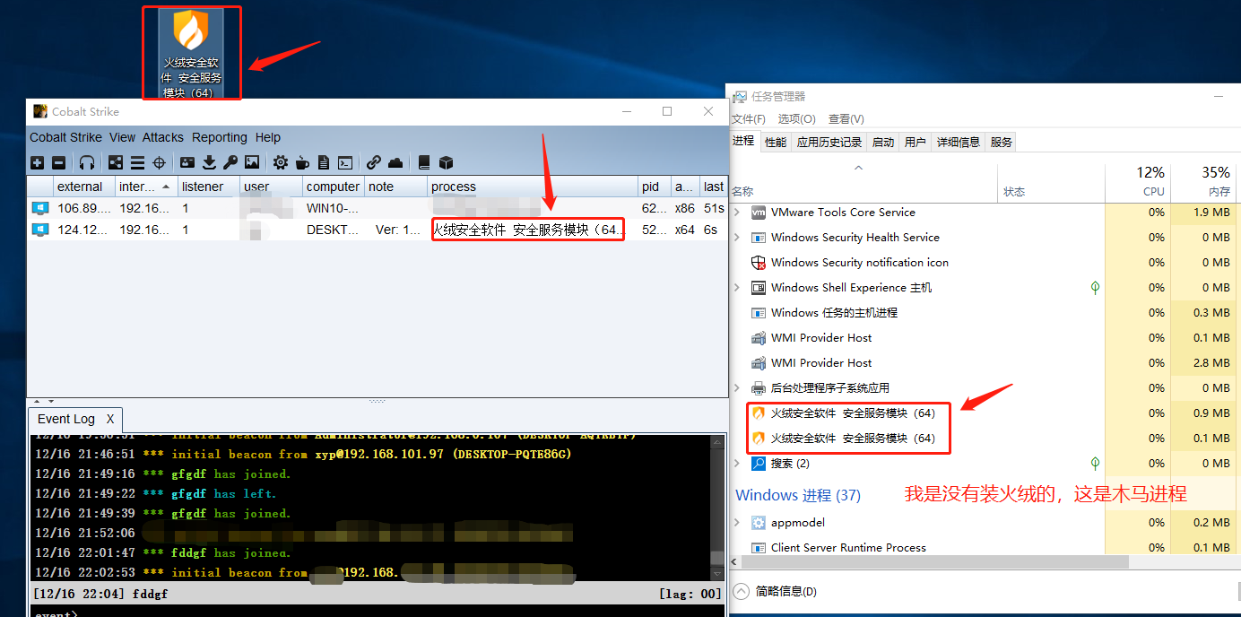
Task: Sort sessions by the pid column header
Action: pyautogui.click(x=650, y=187)
